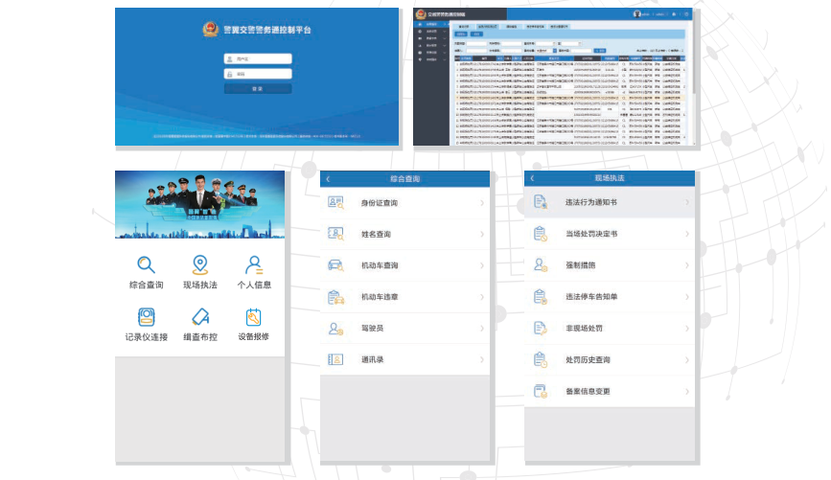Screen dimensions: 831x480
Task: Open 现场执法 location pin icon
Action: tap(199, 264)
